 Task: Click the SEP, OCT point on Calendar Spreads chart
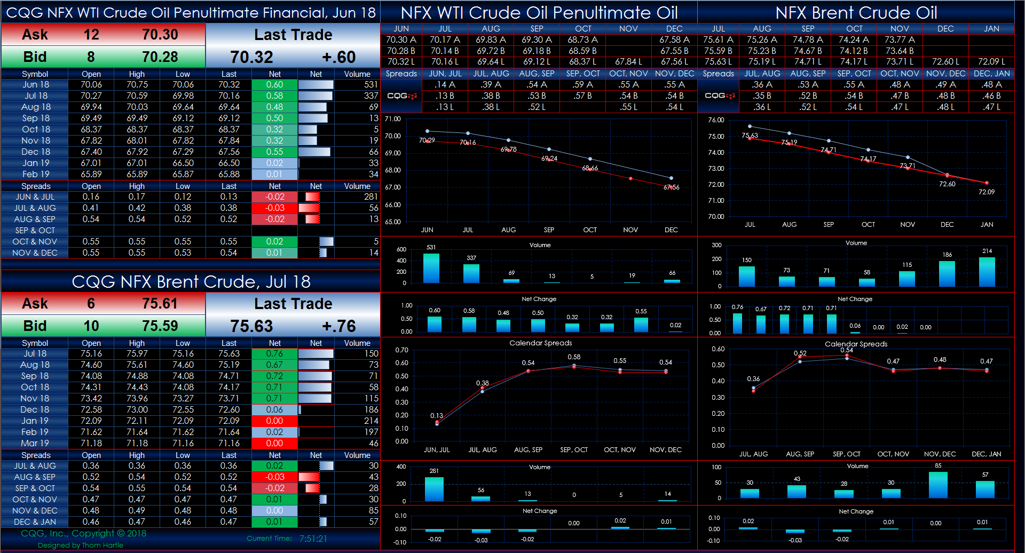(573, 367)
